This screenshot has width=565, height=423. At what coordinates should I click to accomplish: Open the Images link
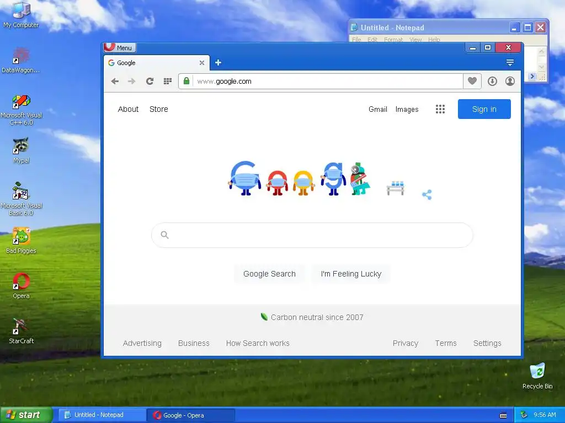[407, 109]
